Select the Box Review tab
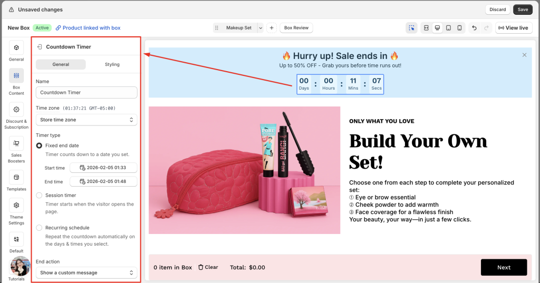This screenshot has height=283, width=540. click(x=296, y=28)
